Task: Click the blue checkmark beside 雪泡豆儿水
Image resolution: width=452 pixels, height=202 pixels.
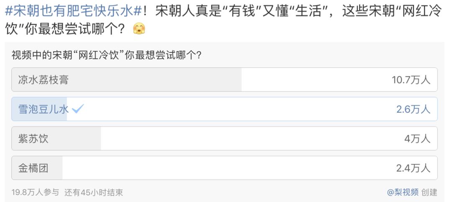Action: click(x=78, y=109)
